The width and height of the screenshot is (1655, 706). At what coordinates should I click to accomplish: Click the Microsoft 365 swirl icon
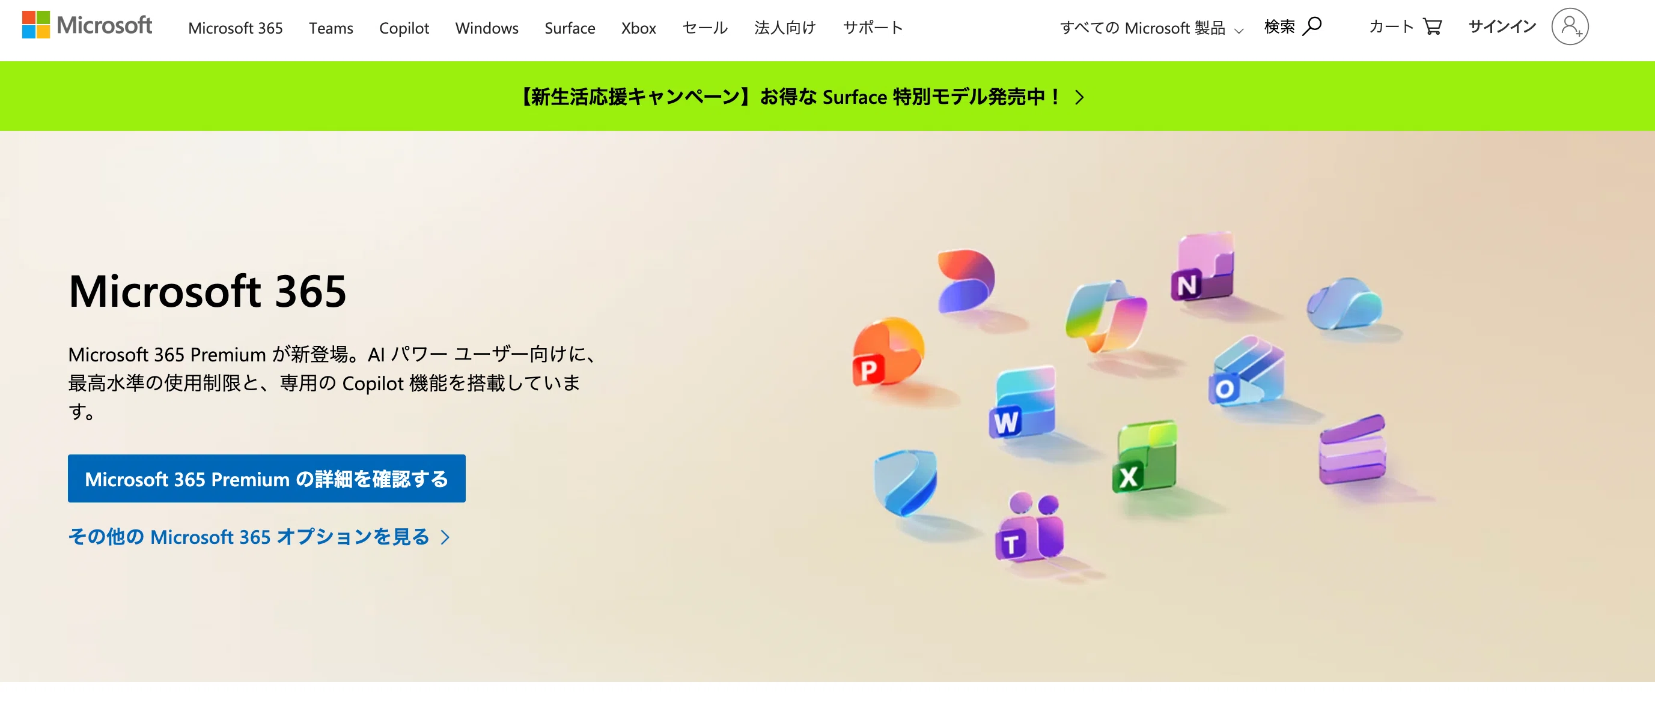pyautogui.click(x=966, y=280)
